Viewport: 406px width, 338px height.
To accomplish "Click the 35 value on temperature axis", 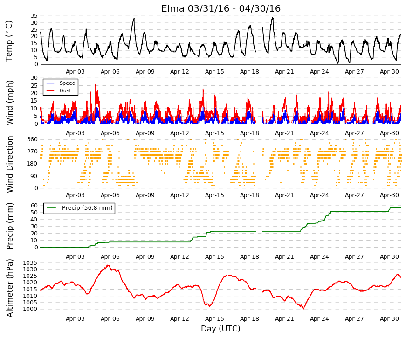I will coord(34,16).
